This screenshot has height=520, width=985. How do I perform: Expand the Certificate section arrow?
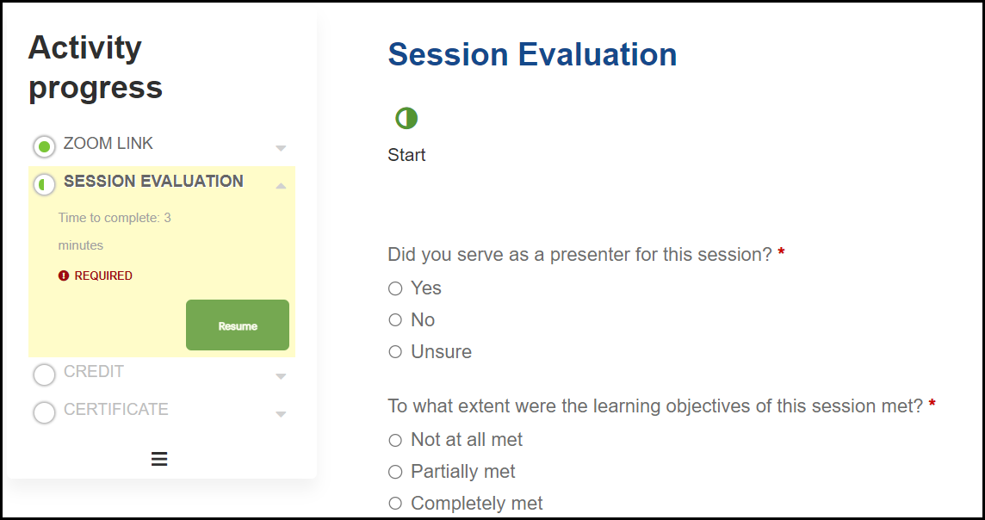pos(281,414)
